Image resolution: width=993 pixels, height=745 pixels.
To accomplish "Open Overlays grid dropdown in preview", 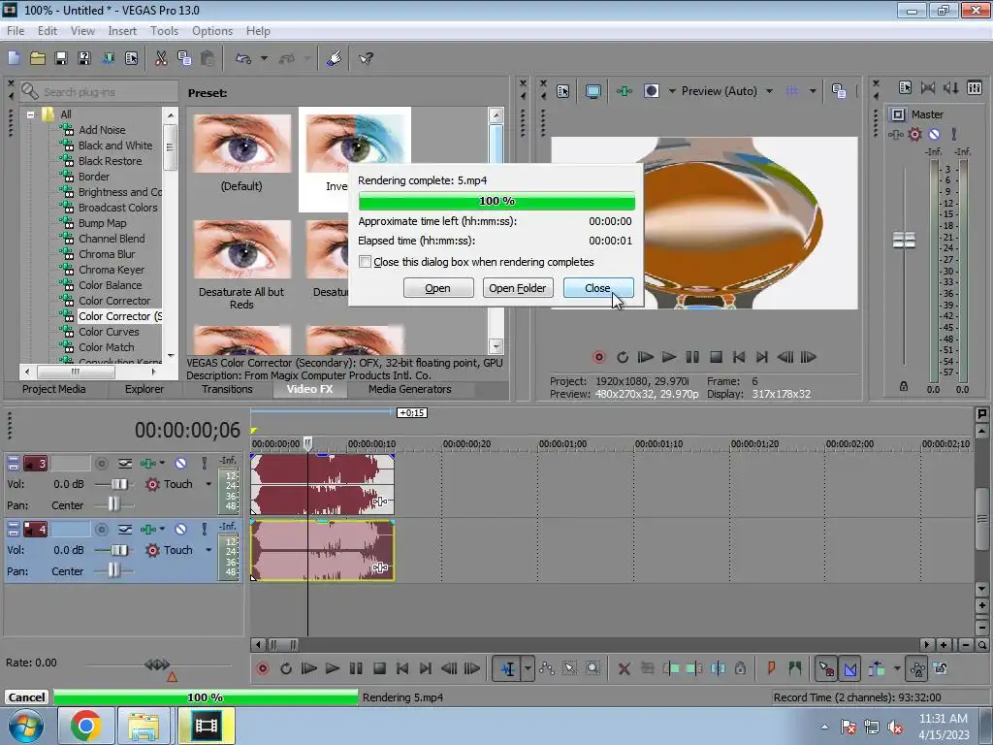I will [x=813, y=91].
